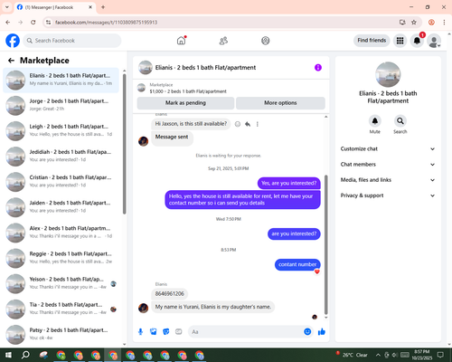Open Jaiden conversation in list
Image resolution: width=452 pixels, height=362 pixels.
61,207
